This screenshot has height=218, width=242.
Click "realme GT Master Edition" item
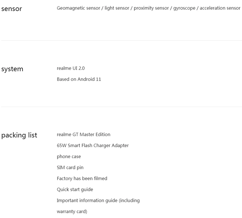83,134
